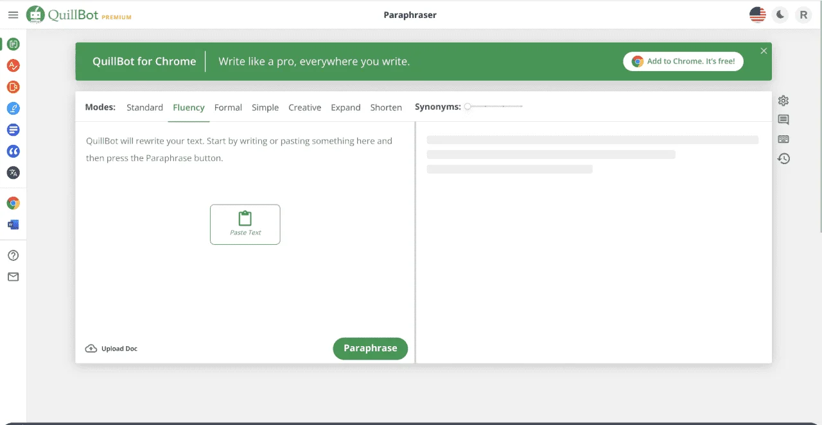Viewport: 822px width, 425px height.
Task: Select the Creative mode
Action: (304, 108)
